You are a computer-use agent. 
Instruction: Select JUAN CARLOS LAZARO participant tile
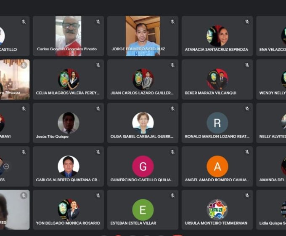coord(143,79)
